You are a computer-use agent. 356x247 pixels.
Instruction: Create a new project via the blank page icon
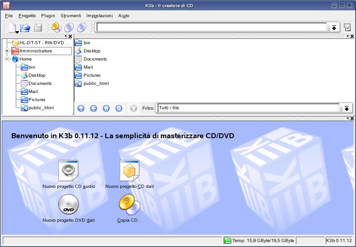pyautogui.click(x=12, y=28)
